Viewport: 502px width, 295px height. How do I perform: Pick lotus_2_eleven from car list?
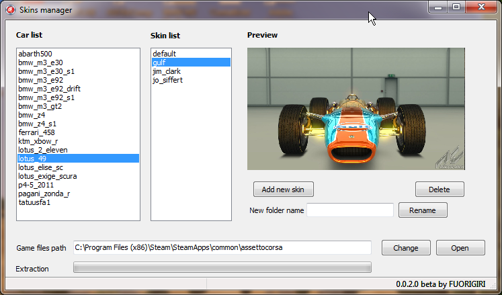(78, 150)
